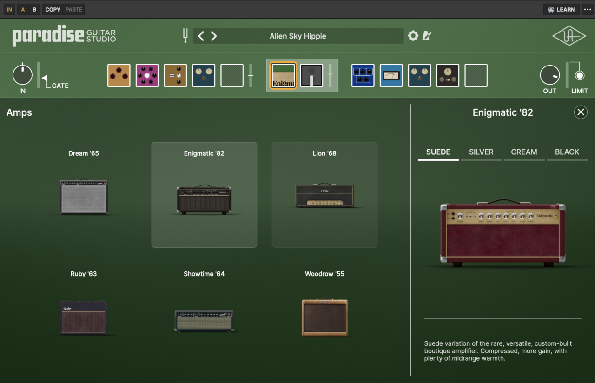Viewport: 595px width, 383px height.
Task: Switch to the SUEDE variation tab
Action: (x=438, y=152)
